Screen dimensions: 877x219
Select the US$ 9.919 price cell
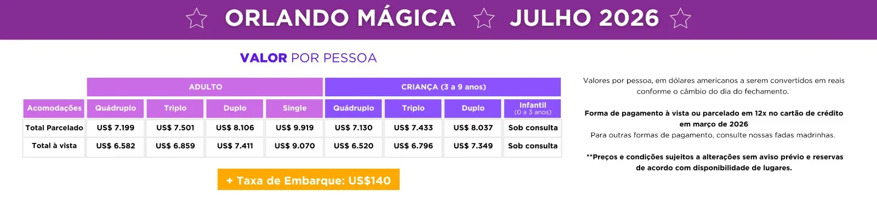click(x=294, y=128)
